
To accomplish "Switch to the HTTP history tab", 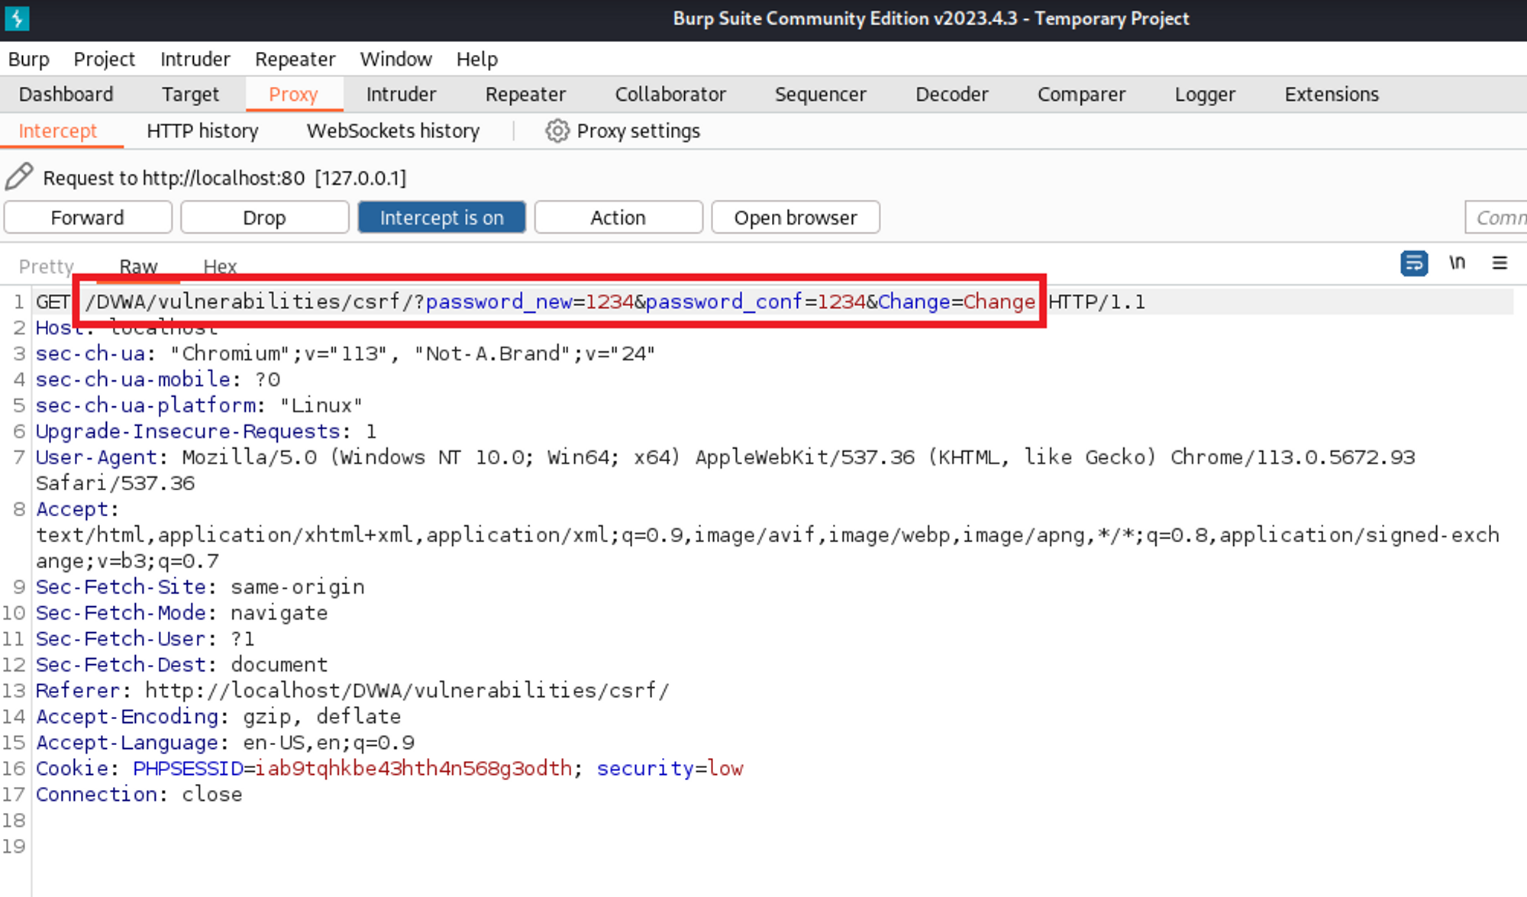I will point(202,131).
